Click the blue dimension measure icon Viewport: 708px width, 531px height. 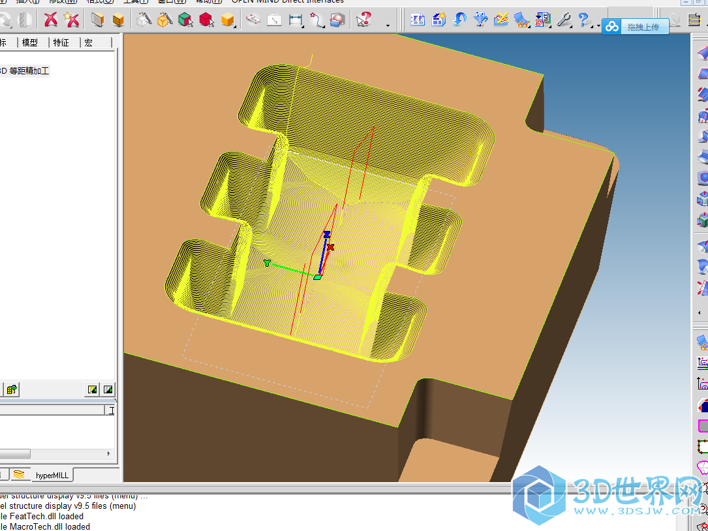[296, 20]
